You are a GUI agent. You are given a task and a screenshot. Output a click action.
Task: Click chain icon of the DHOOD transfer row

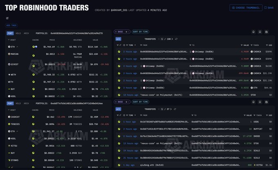(x=119, y=136)
